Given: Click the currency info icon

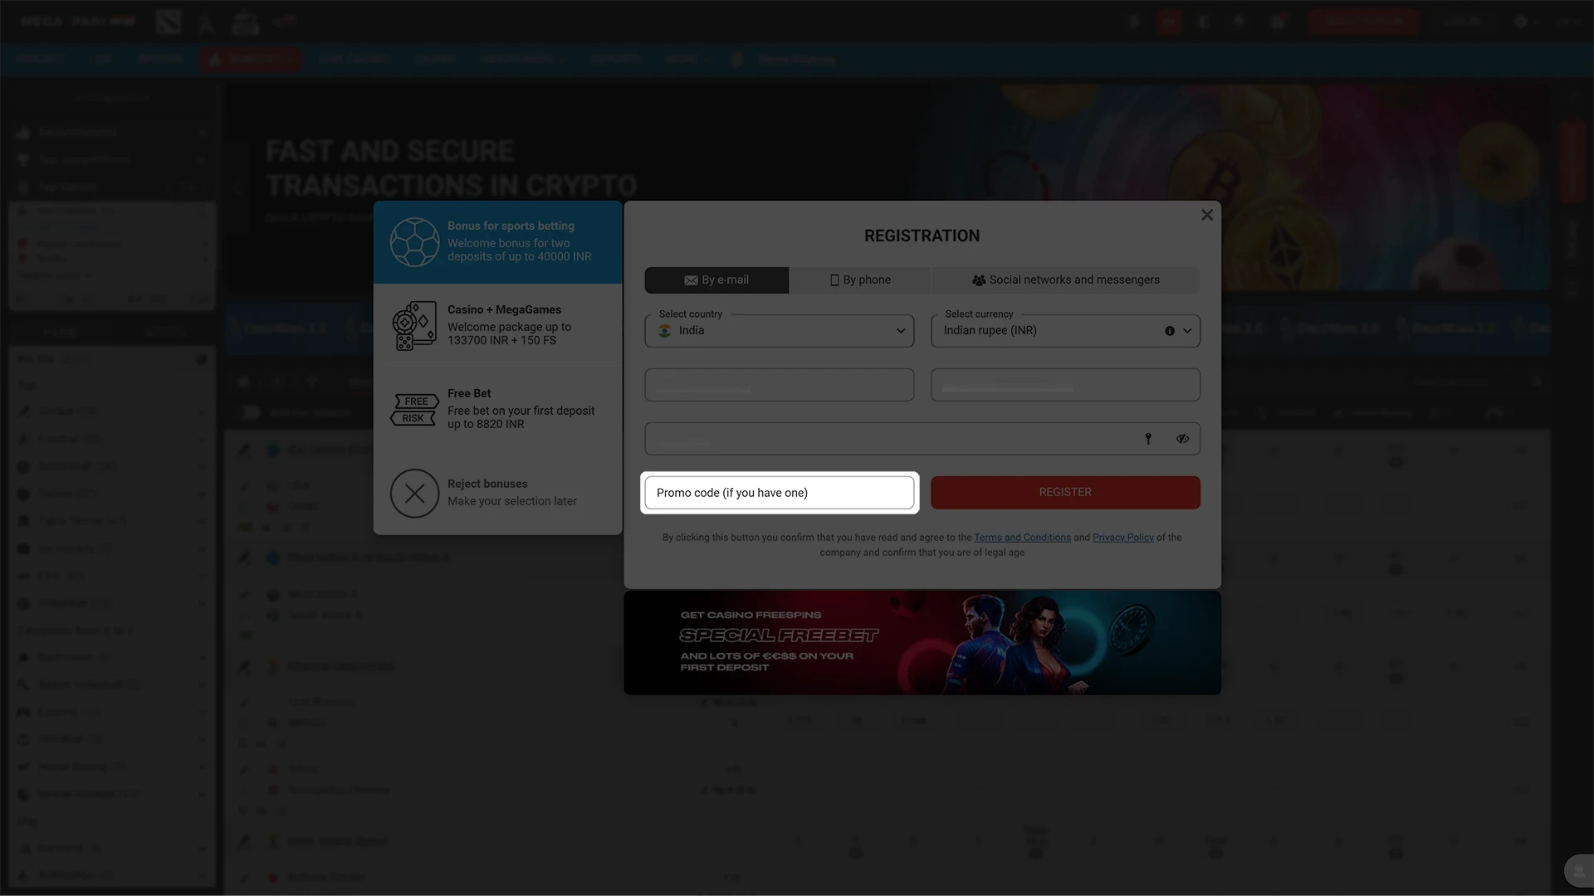Looking at the screenshot, I should (1170, 331).
